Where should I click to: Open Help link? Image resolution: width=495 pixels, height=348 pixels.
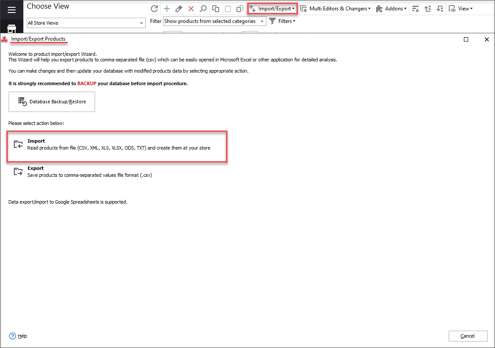pyautogui.click(x=22, y=336)
